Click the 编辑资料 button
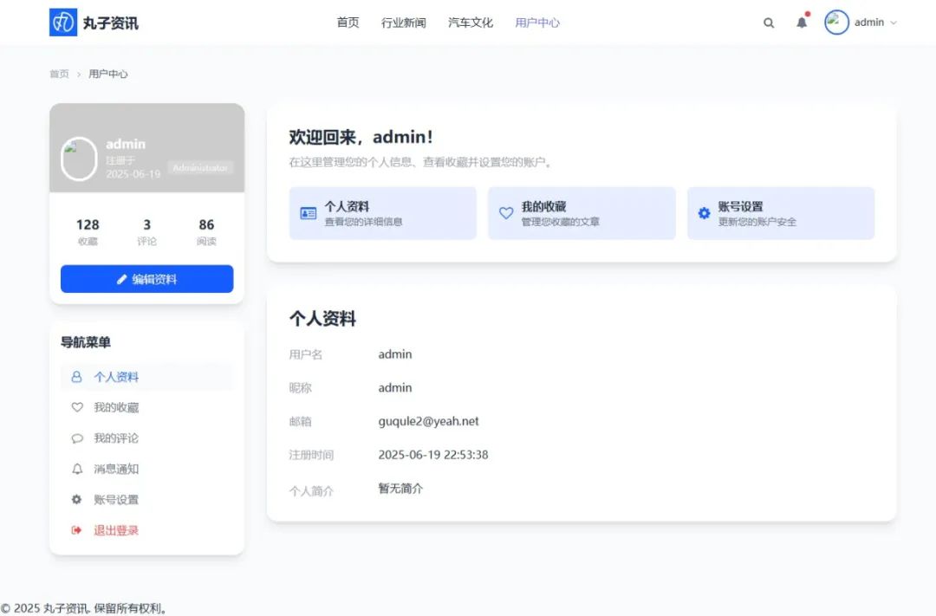Image resolution: width=936 pixels, height=616 pixels. 146,279
